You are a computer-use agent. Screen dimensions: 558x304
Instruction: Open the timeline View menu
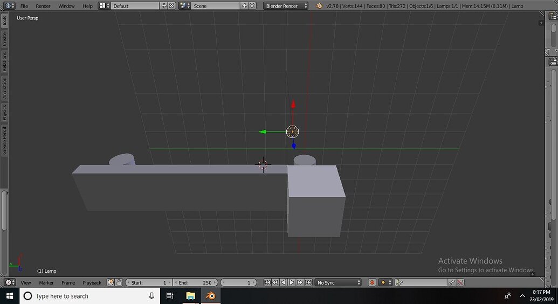click(x=26, y=282)
